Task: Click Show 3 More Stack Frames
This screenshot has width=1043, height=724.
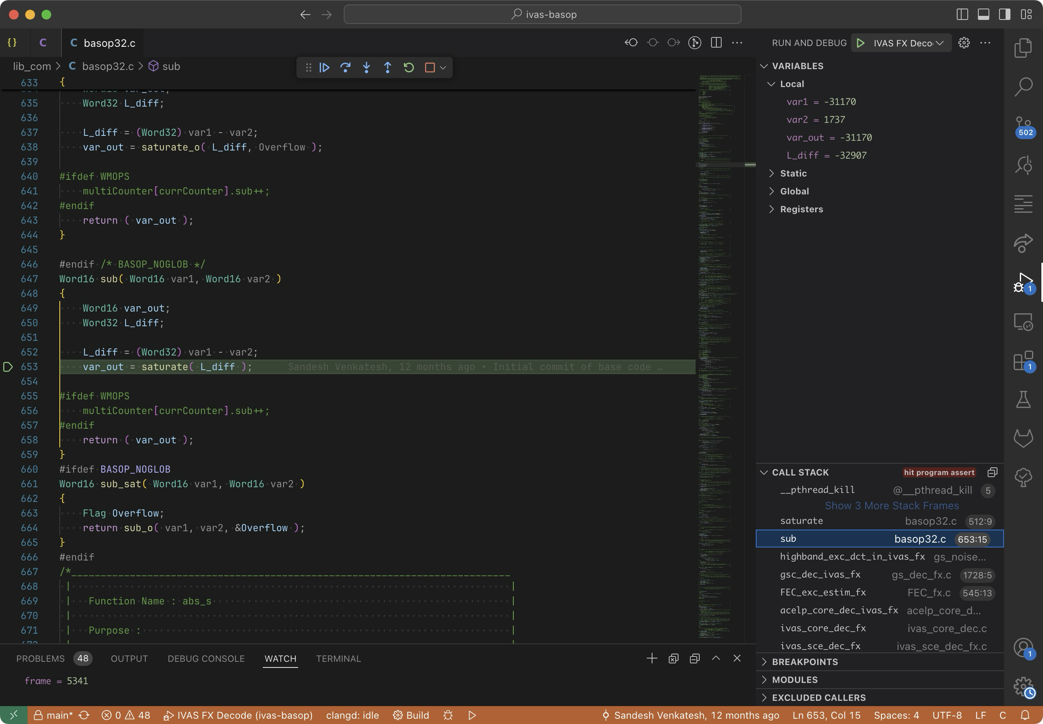Action: (x=892, y=505)
